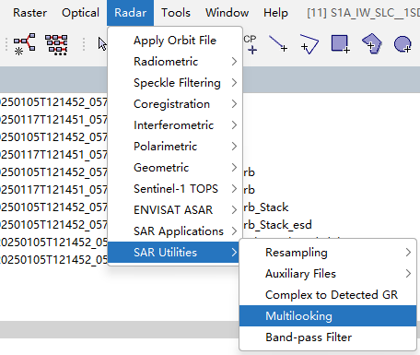The height and width of the screenshot is (355, 420).
Task: Open the Batch Processing tool icon
Action: [x=56, y=44]
